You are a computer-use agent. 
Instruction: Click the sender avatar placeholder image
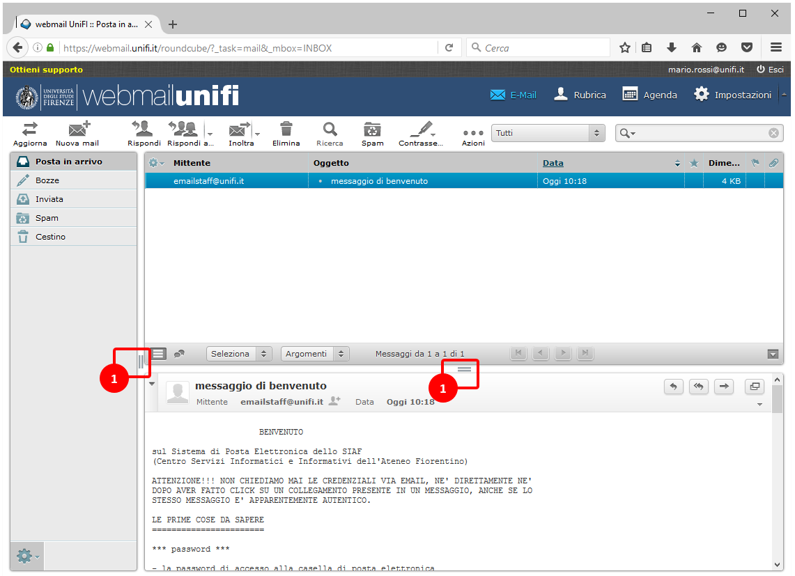178,393
